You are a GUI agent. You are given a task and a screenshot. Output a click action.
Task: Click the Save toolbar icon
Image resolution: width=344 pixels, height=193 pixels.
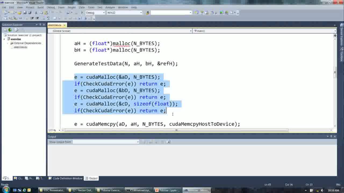[x=25, y=13]
